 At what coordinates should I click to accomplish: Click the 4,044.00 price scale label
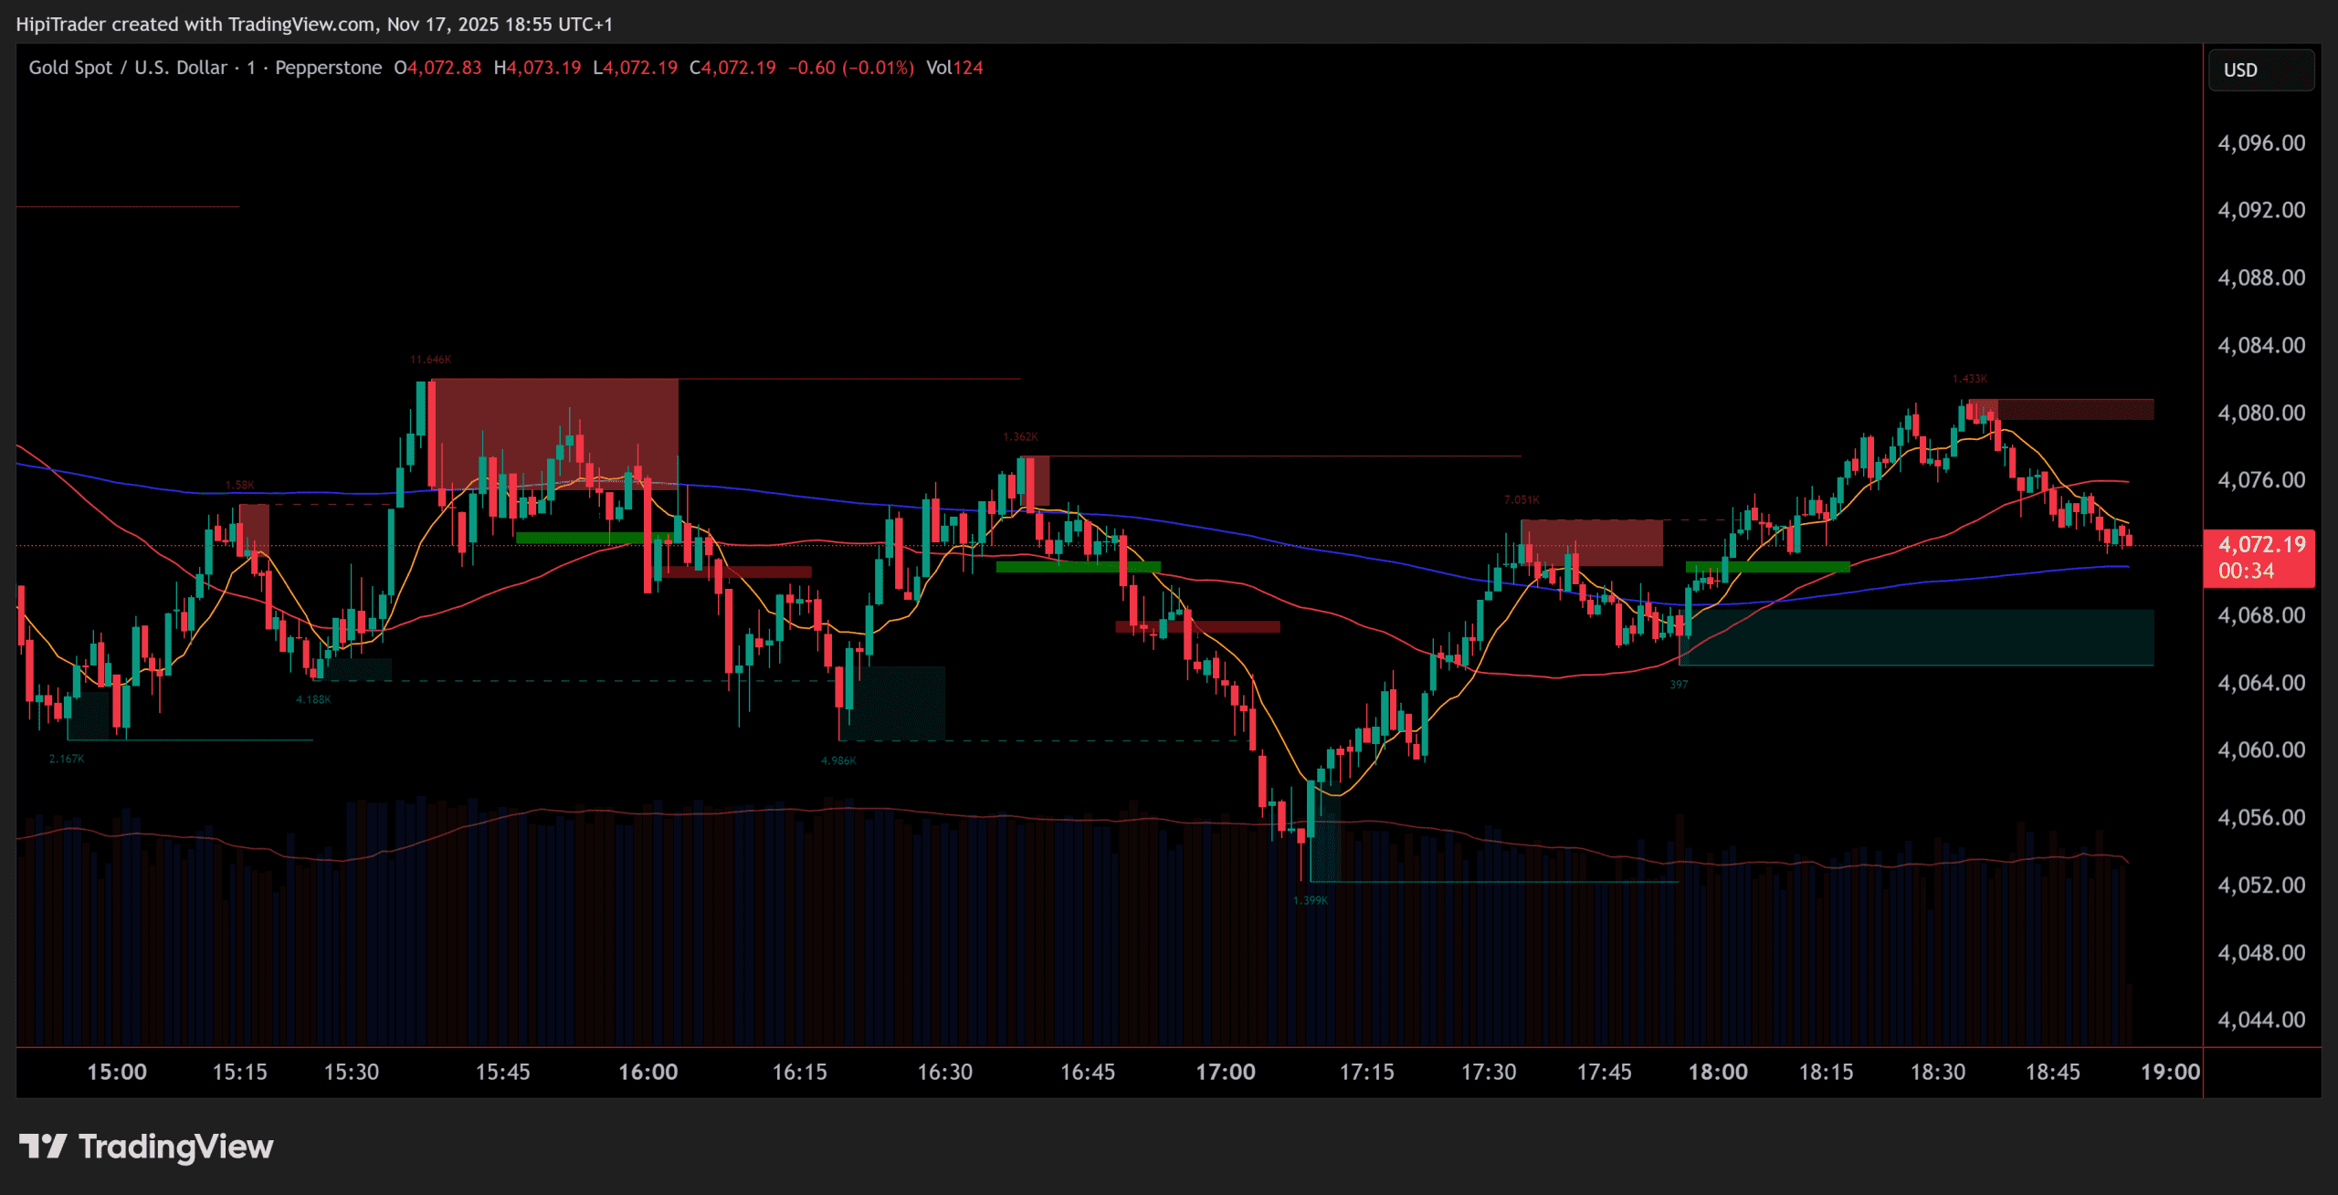(x=2260, y=1020)
